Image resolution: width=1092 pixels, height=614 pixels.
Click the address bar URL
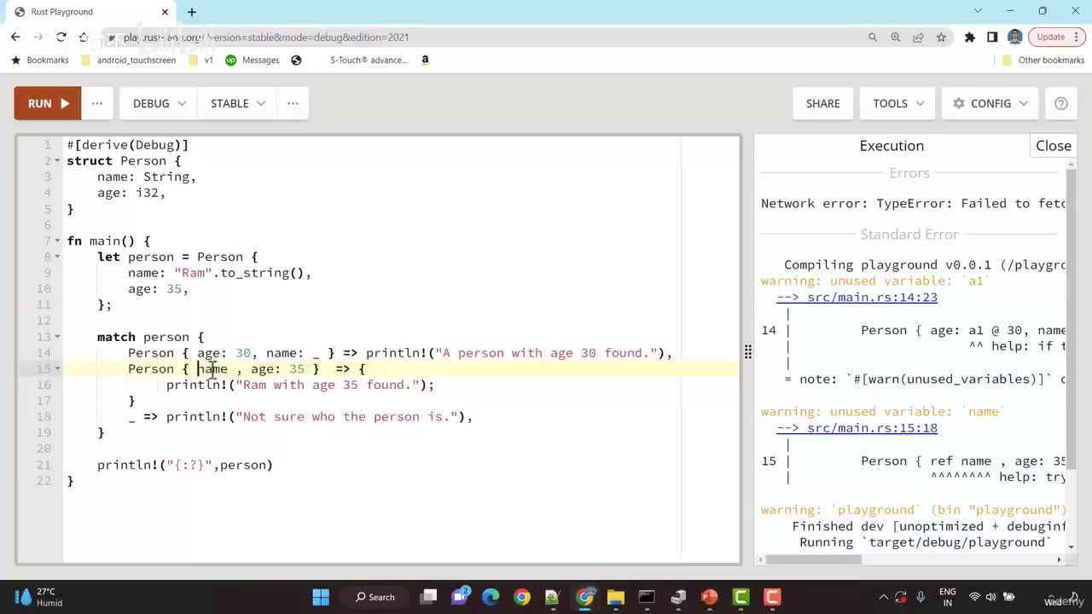(x=266, y=38)
